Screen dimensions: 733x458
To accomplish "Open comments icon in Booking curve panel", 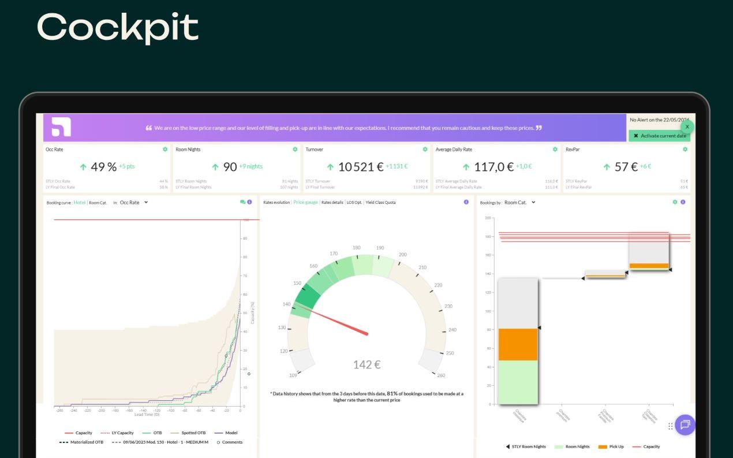I will pos(242,202).
